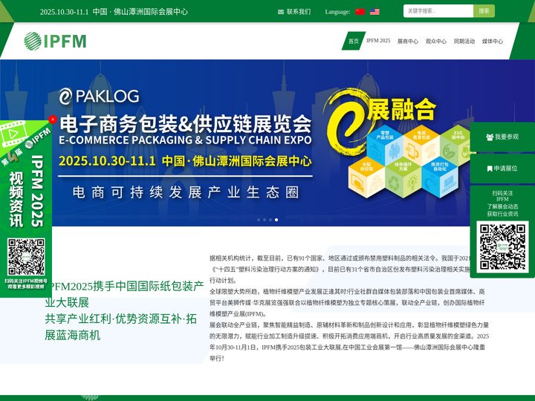Click the 我要参观 visit button

pos(502,137)
